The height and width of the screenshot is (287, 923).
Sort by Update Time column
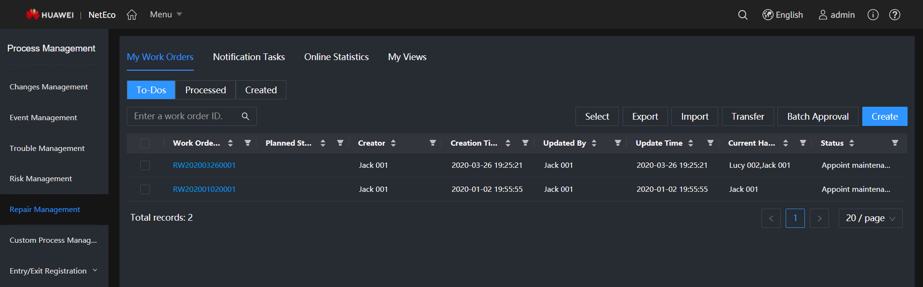[691, 143]
